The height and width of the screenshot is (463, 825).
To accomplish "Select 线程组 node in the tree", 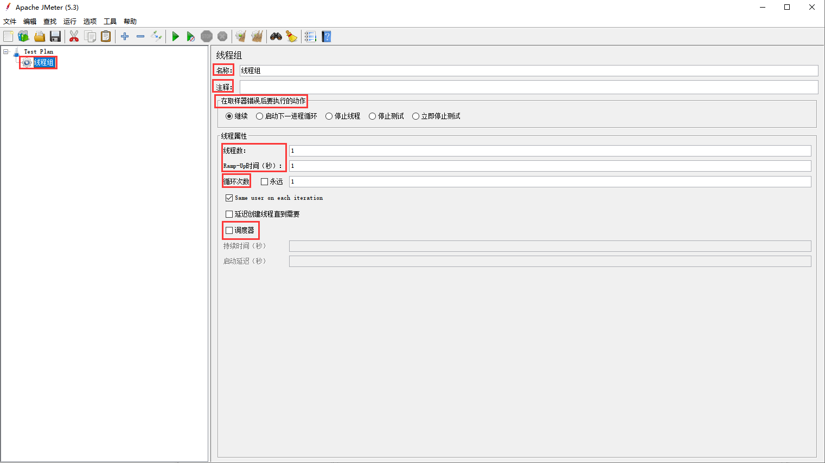I will pos(43,63).
